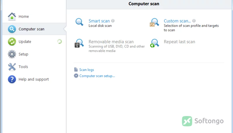The image size is (233, 133).
Task: Click the Setup gear icon
Action: pos(12,54)
